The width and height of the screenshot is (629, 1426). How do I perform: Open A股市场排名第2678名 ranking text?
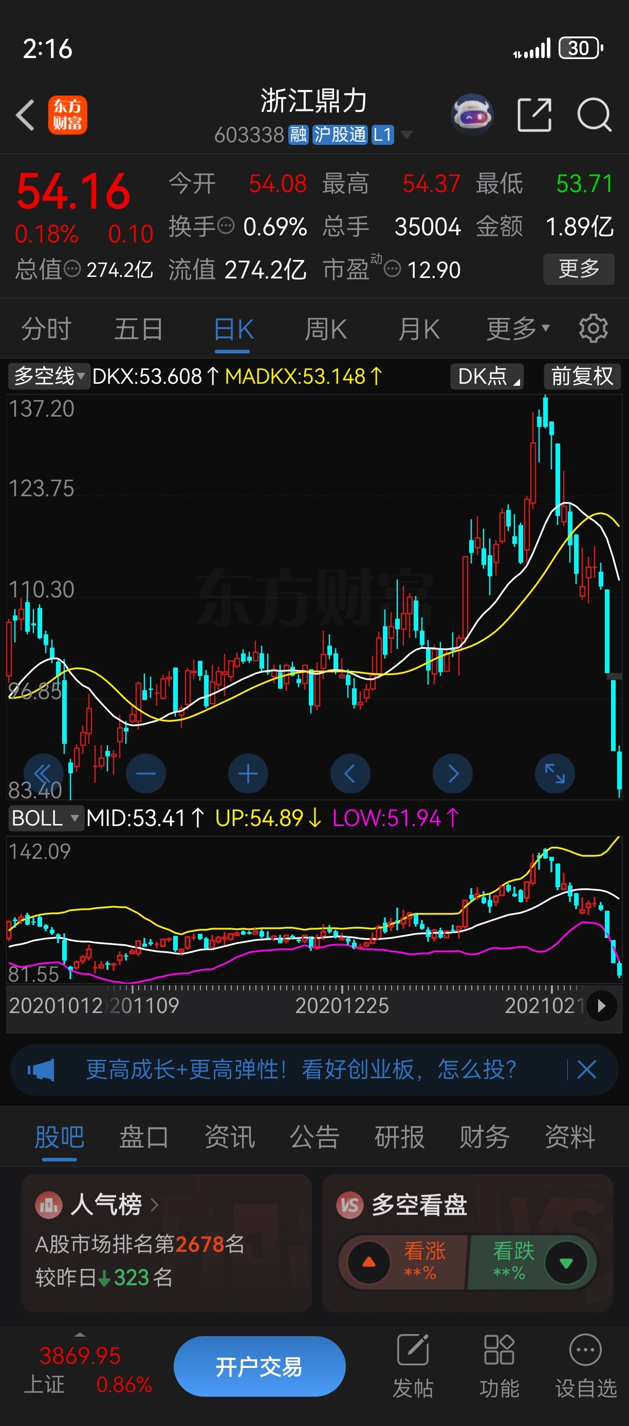140,1244
